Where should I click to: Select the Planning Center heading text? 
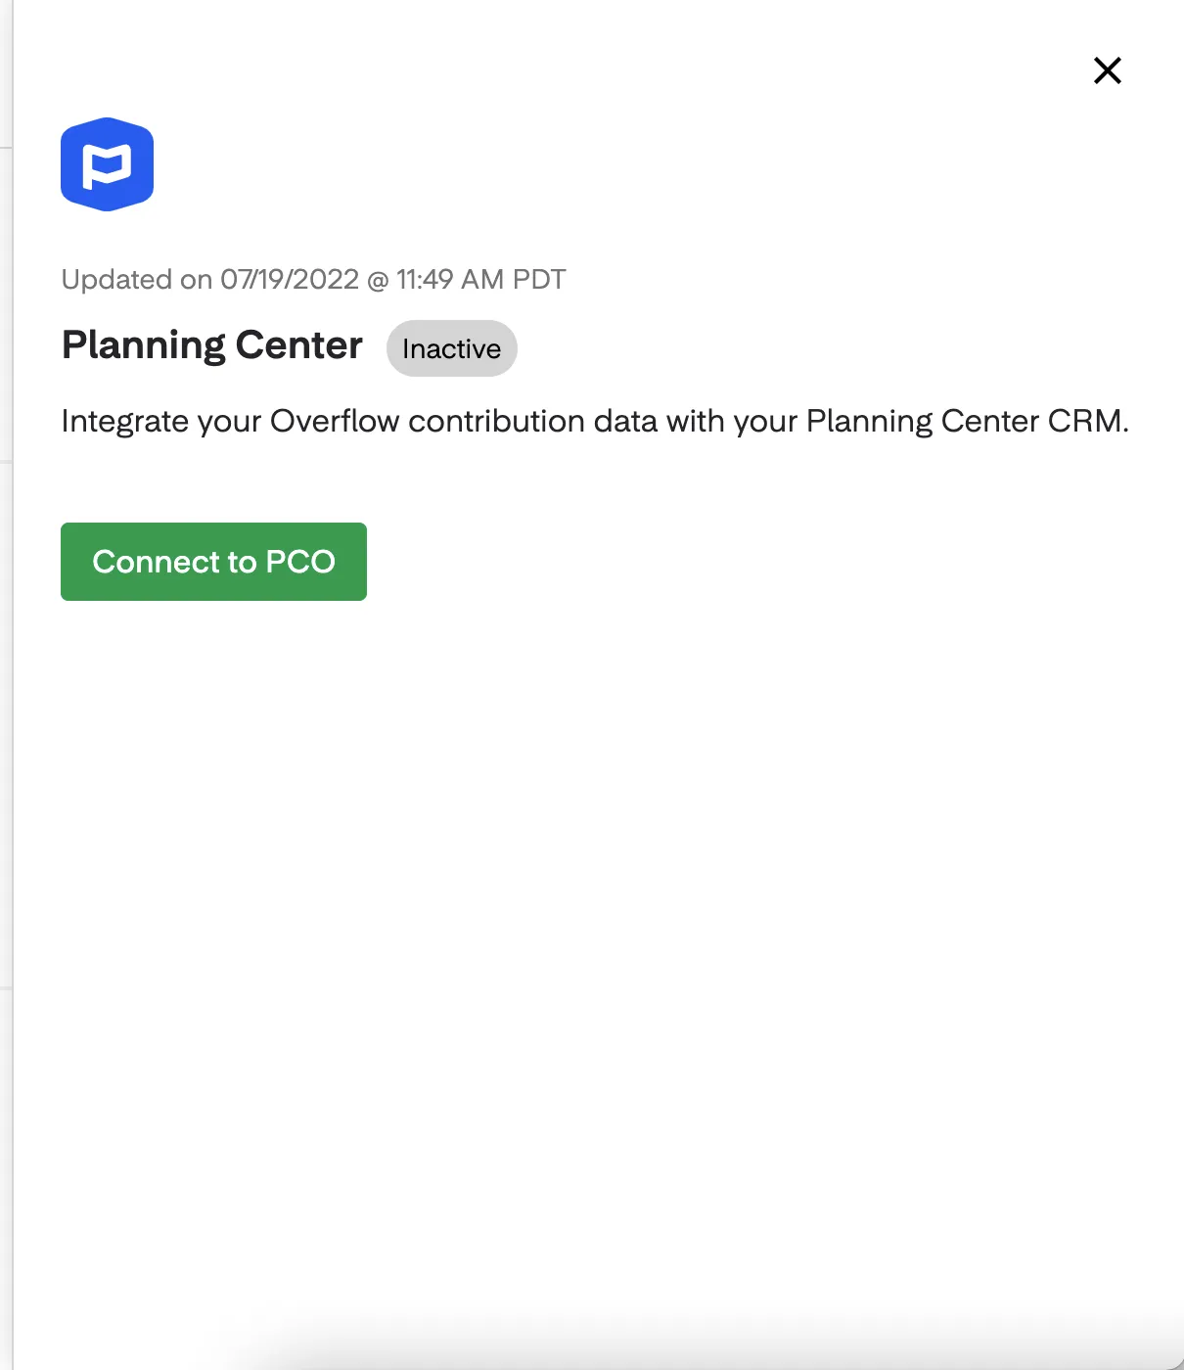(211, 344)
